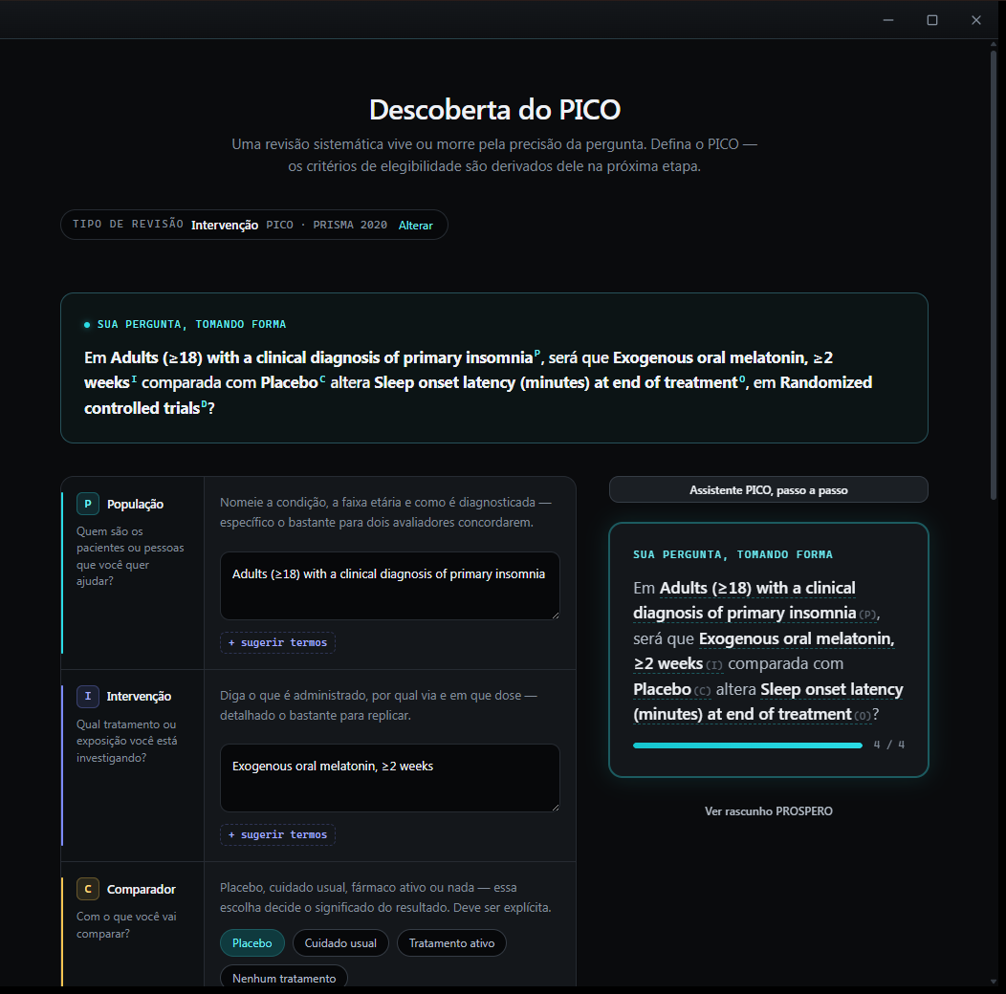This screenshot has height=994, width=1006.
Task: Click the 4 / 4 progress bar
Action: click(748, 745)
